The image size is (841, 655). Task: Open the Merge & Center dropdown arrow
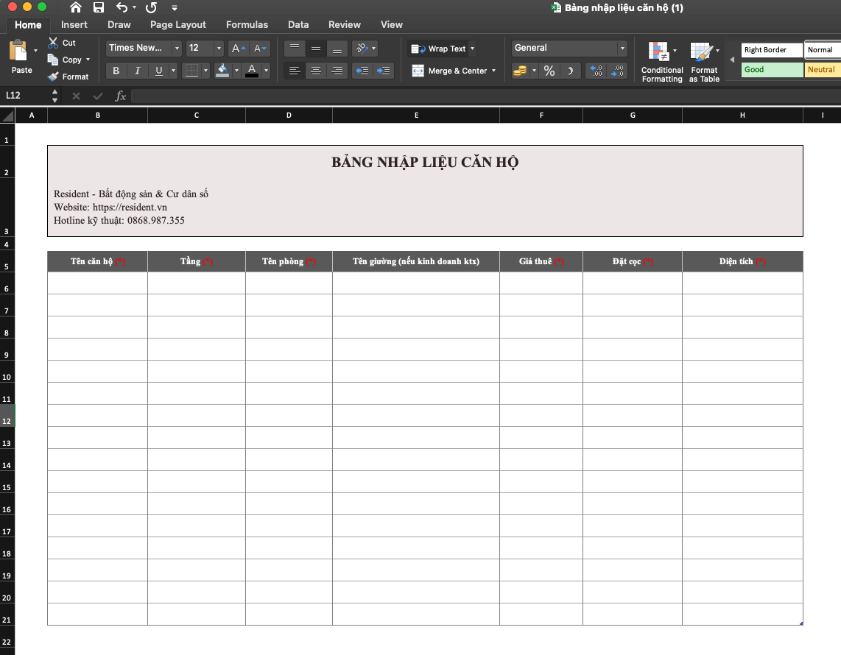[493, 71]
